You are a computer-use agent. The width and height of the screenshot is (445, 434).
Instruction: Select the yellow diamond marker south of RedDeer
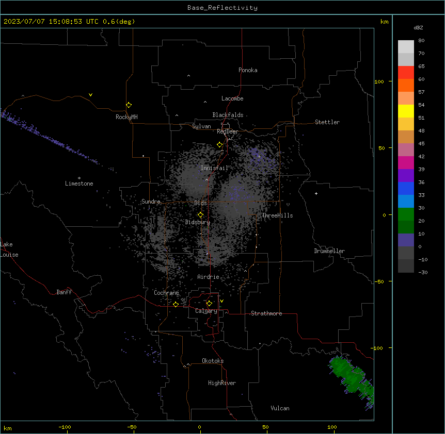pos(219,145)
